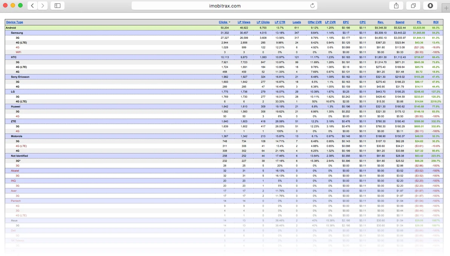Screen dimensions: 450x256
Task: Add a new tab with plus icon
Action: coord(446,8)
